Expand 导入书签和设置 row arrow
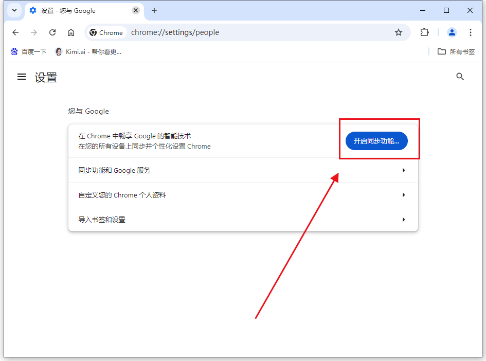 [x=404, y=220]
